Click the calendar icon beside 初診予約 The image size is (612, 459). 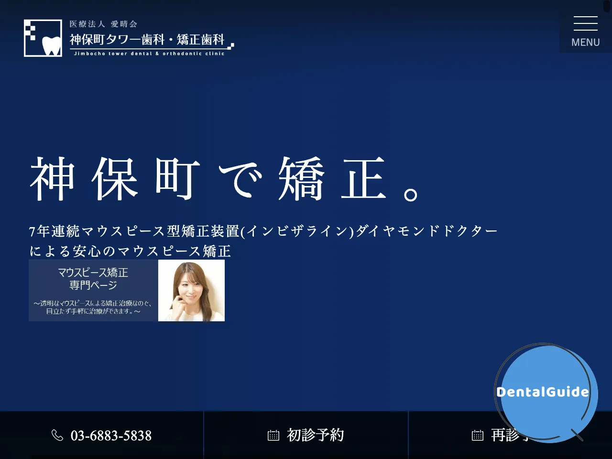pyautogui.click(x=273, y=436)
